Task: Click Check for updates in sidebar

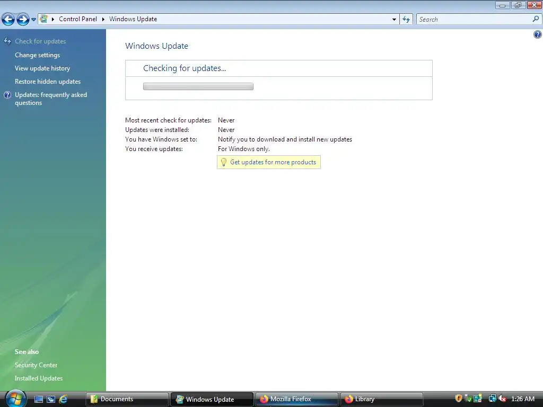Action: [x=40, y=41]
